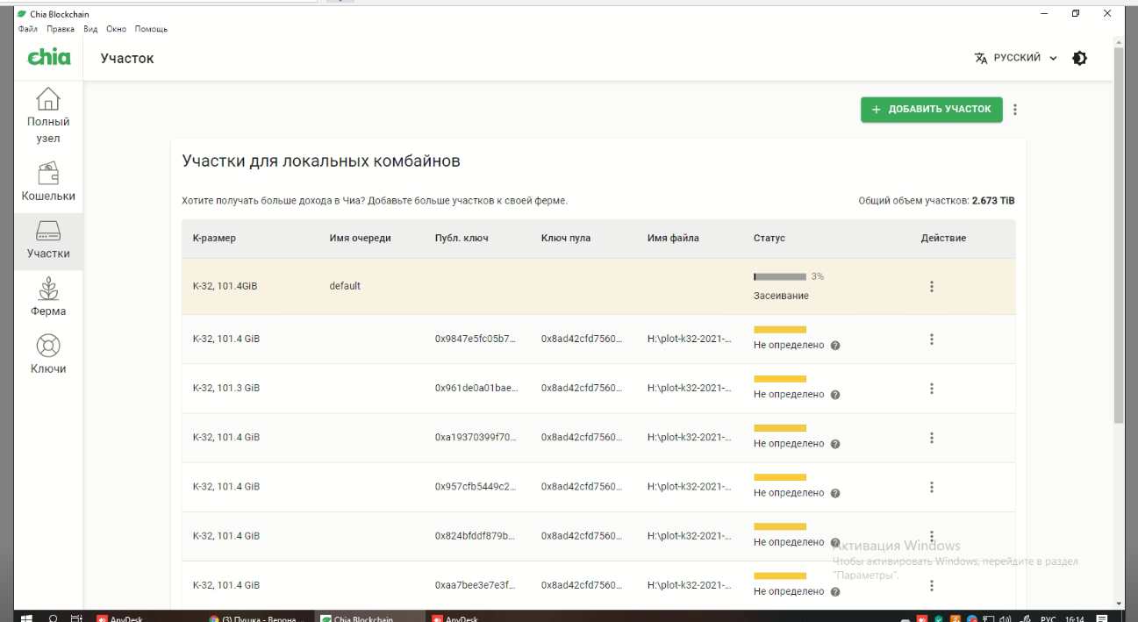The image size is (1138, 622).
Task: Open the Файл menu
Action: click(25, 29)
